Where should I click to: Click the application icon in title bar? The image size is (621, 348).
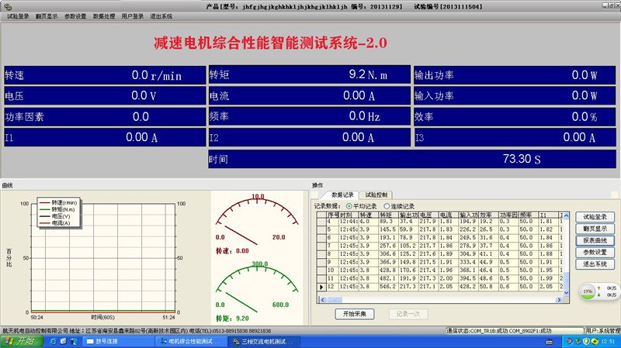(6, 5)
